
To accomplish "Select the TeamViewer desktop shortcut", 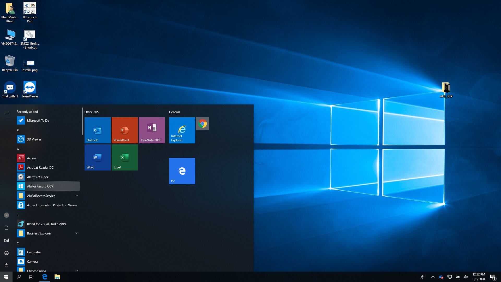I will (x=30, y=90).
